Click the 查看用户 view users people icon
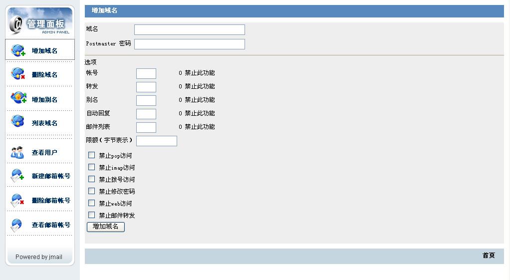Image resolution: width=510 pixels, height=280 pixels. [17, 152]
